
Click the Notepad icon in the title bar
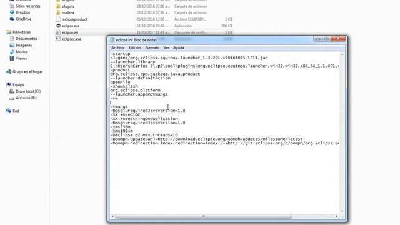[112, 40]
